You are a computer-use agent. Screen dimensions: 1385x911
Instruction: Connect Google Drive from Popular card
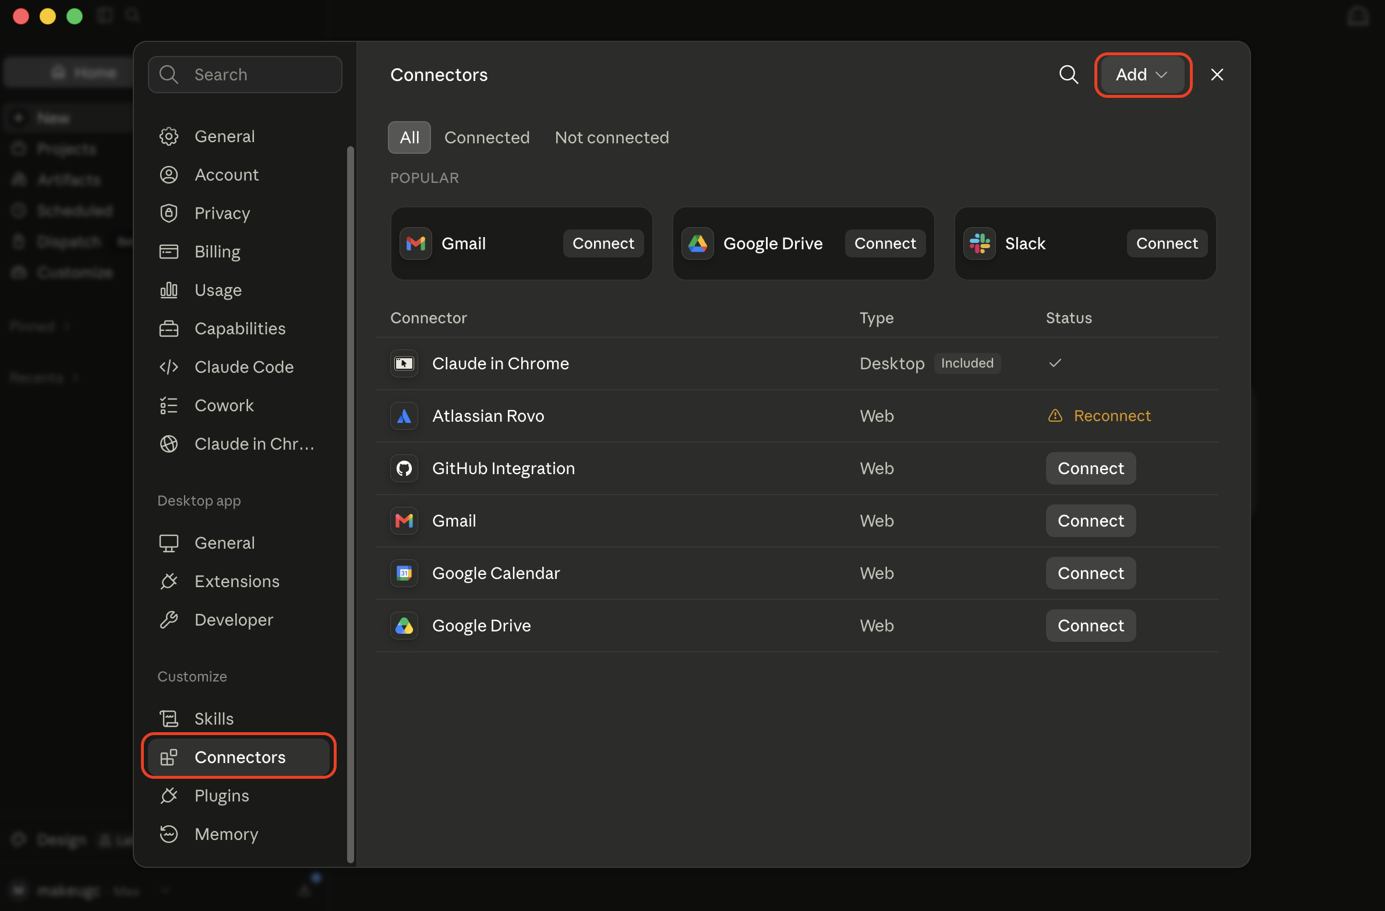pyautogui.click(x=885, y=243)
